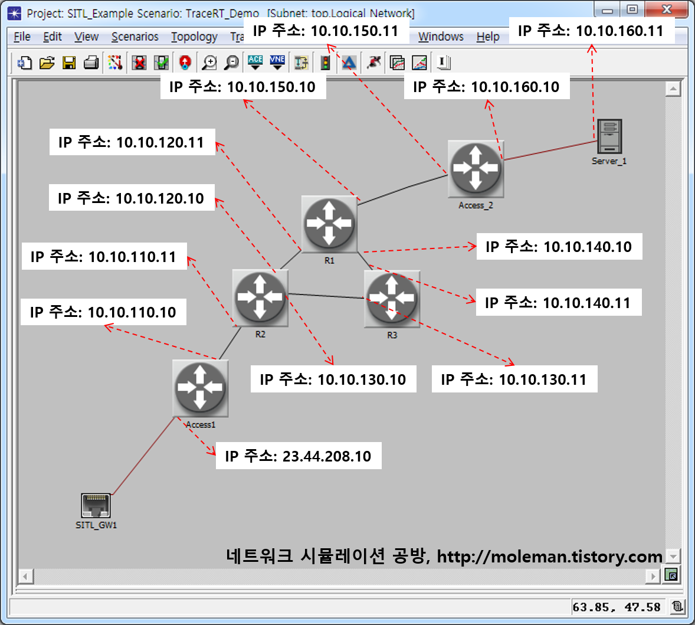This screenshot has width=695, height=625.
Task: Click the vertical scrollbar down arrow
Action: coord(673,556)
